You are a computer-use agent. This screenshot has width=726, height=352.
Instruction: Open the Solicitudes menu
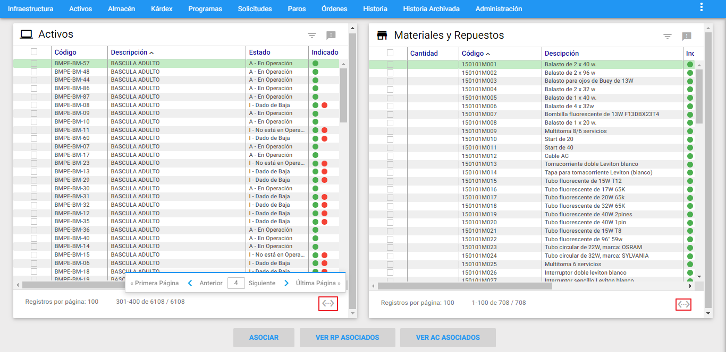pos(255,9)
